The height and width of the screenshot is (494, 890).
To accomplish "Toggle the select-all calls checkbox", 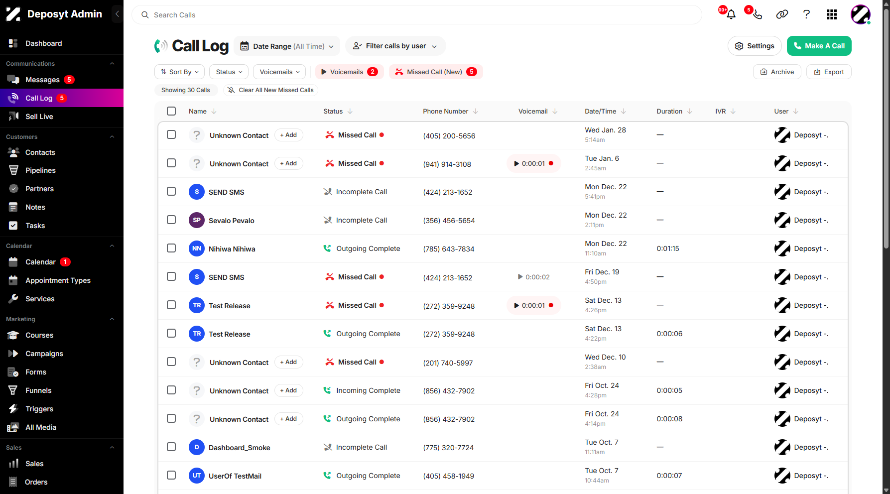I will [171, 111].
